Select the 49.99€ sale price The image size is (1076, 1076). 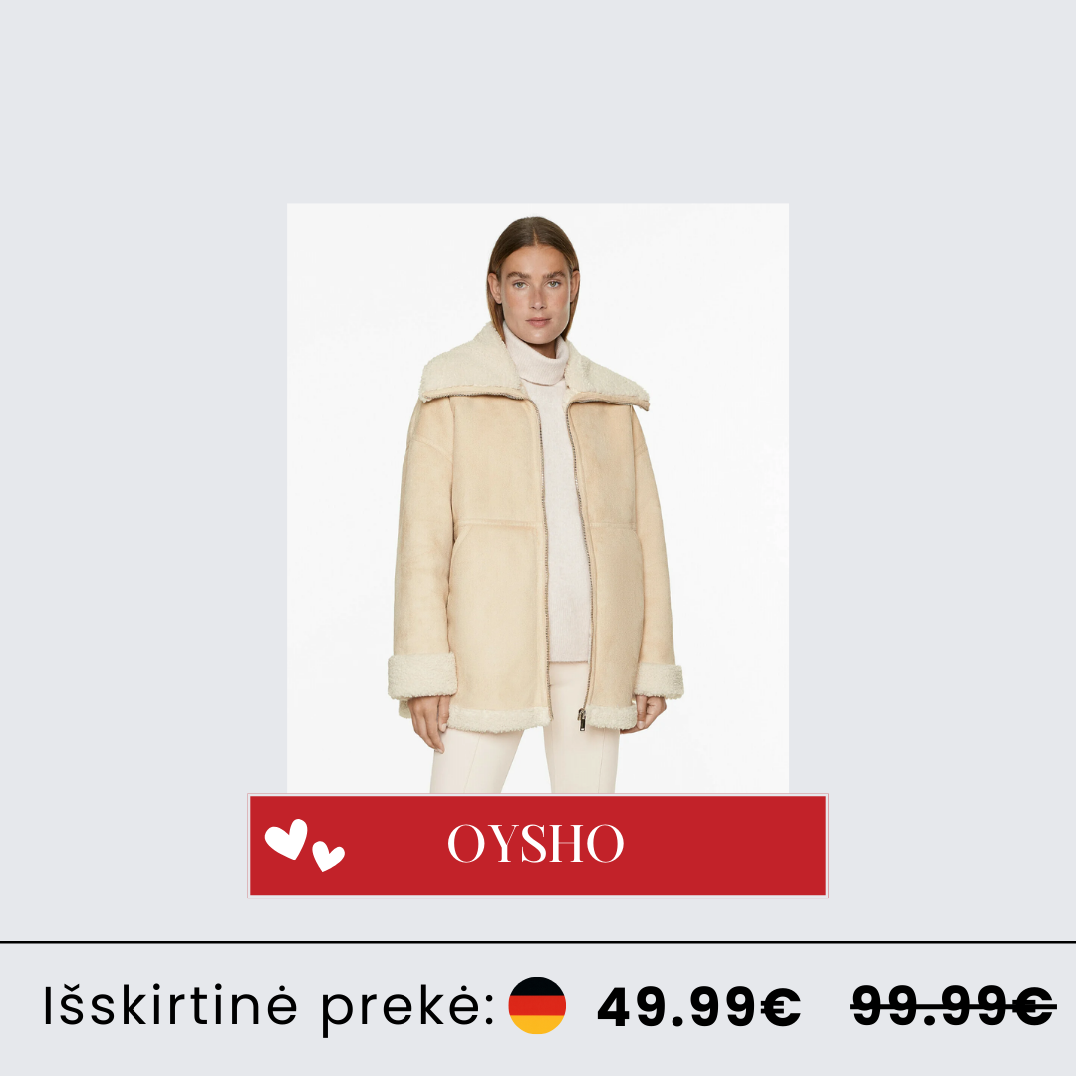(x=698, y=1006)
